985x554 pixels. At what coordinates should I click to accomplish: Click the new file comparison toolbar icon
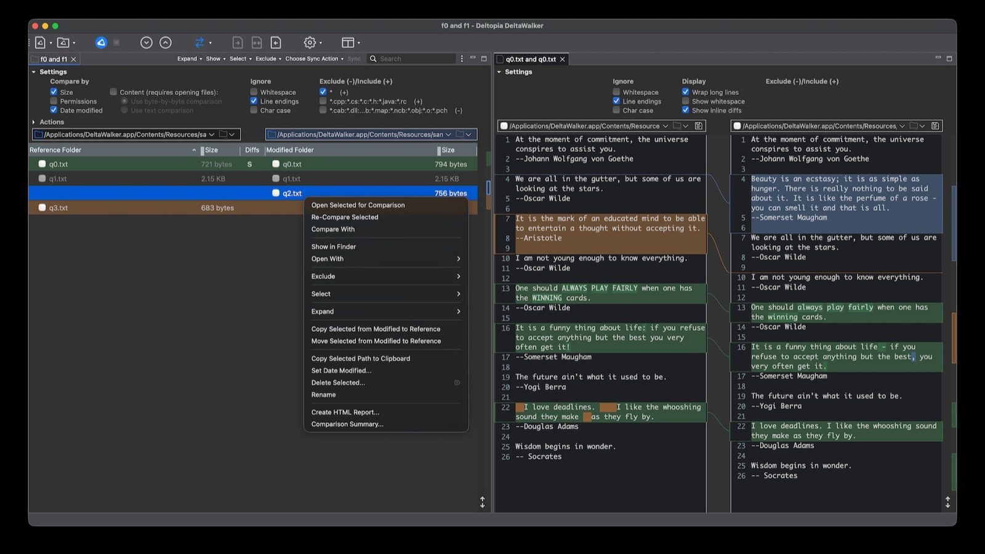(x=40, y=42)
